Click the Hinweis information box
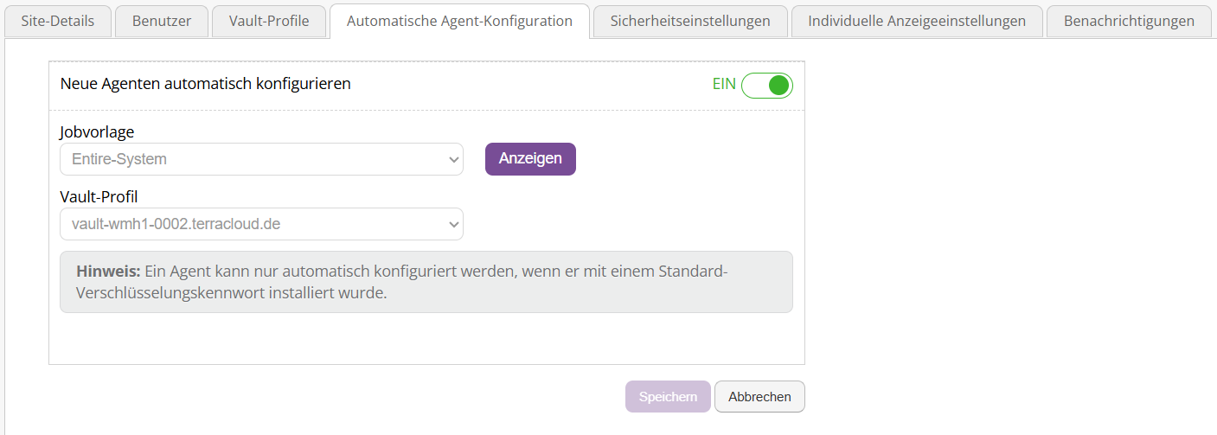The width and height of the screenshot is (1217, 435). [x=426, y=282]
